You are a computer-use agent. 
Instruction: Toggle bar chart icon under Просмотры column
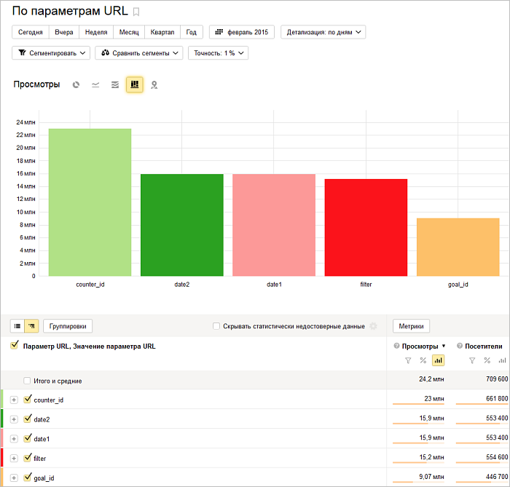[438, 360]
